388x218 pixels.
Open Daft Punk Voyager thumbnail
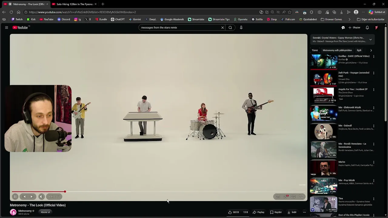pos(324,78)
